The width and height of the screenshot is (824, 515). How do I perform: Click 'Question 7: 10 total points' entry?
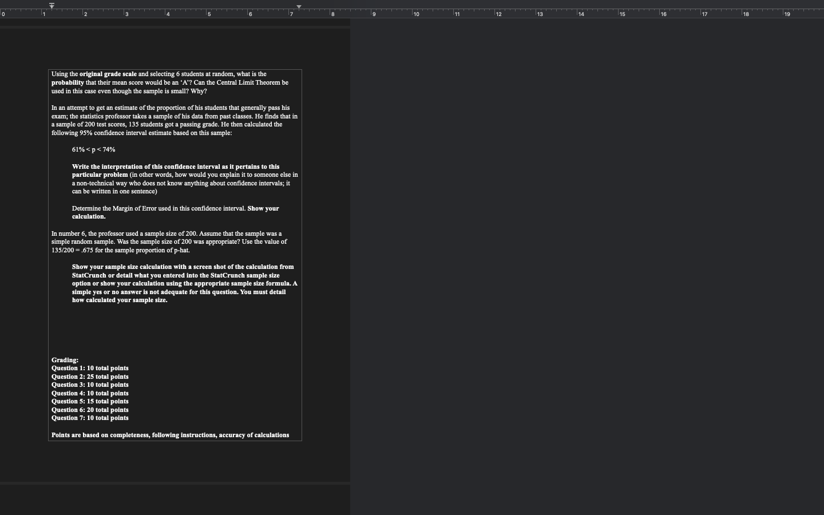[x=90, y=418]
